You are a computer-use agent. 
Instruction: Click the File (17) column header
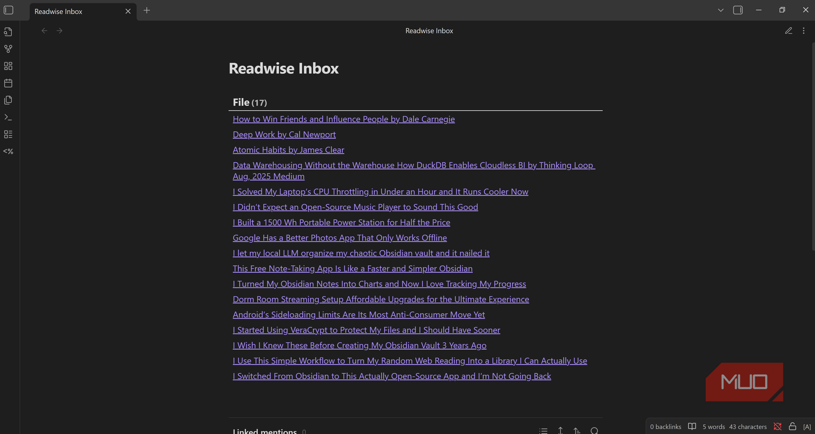coord(250,102)
